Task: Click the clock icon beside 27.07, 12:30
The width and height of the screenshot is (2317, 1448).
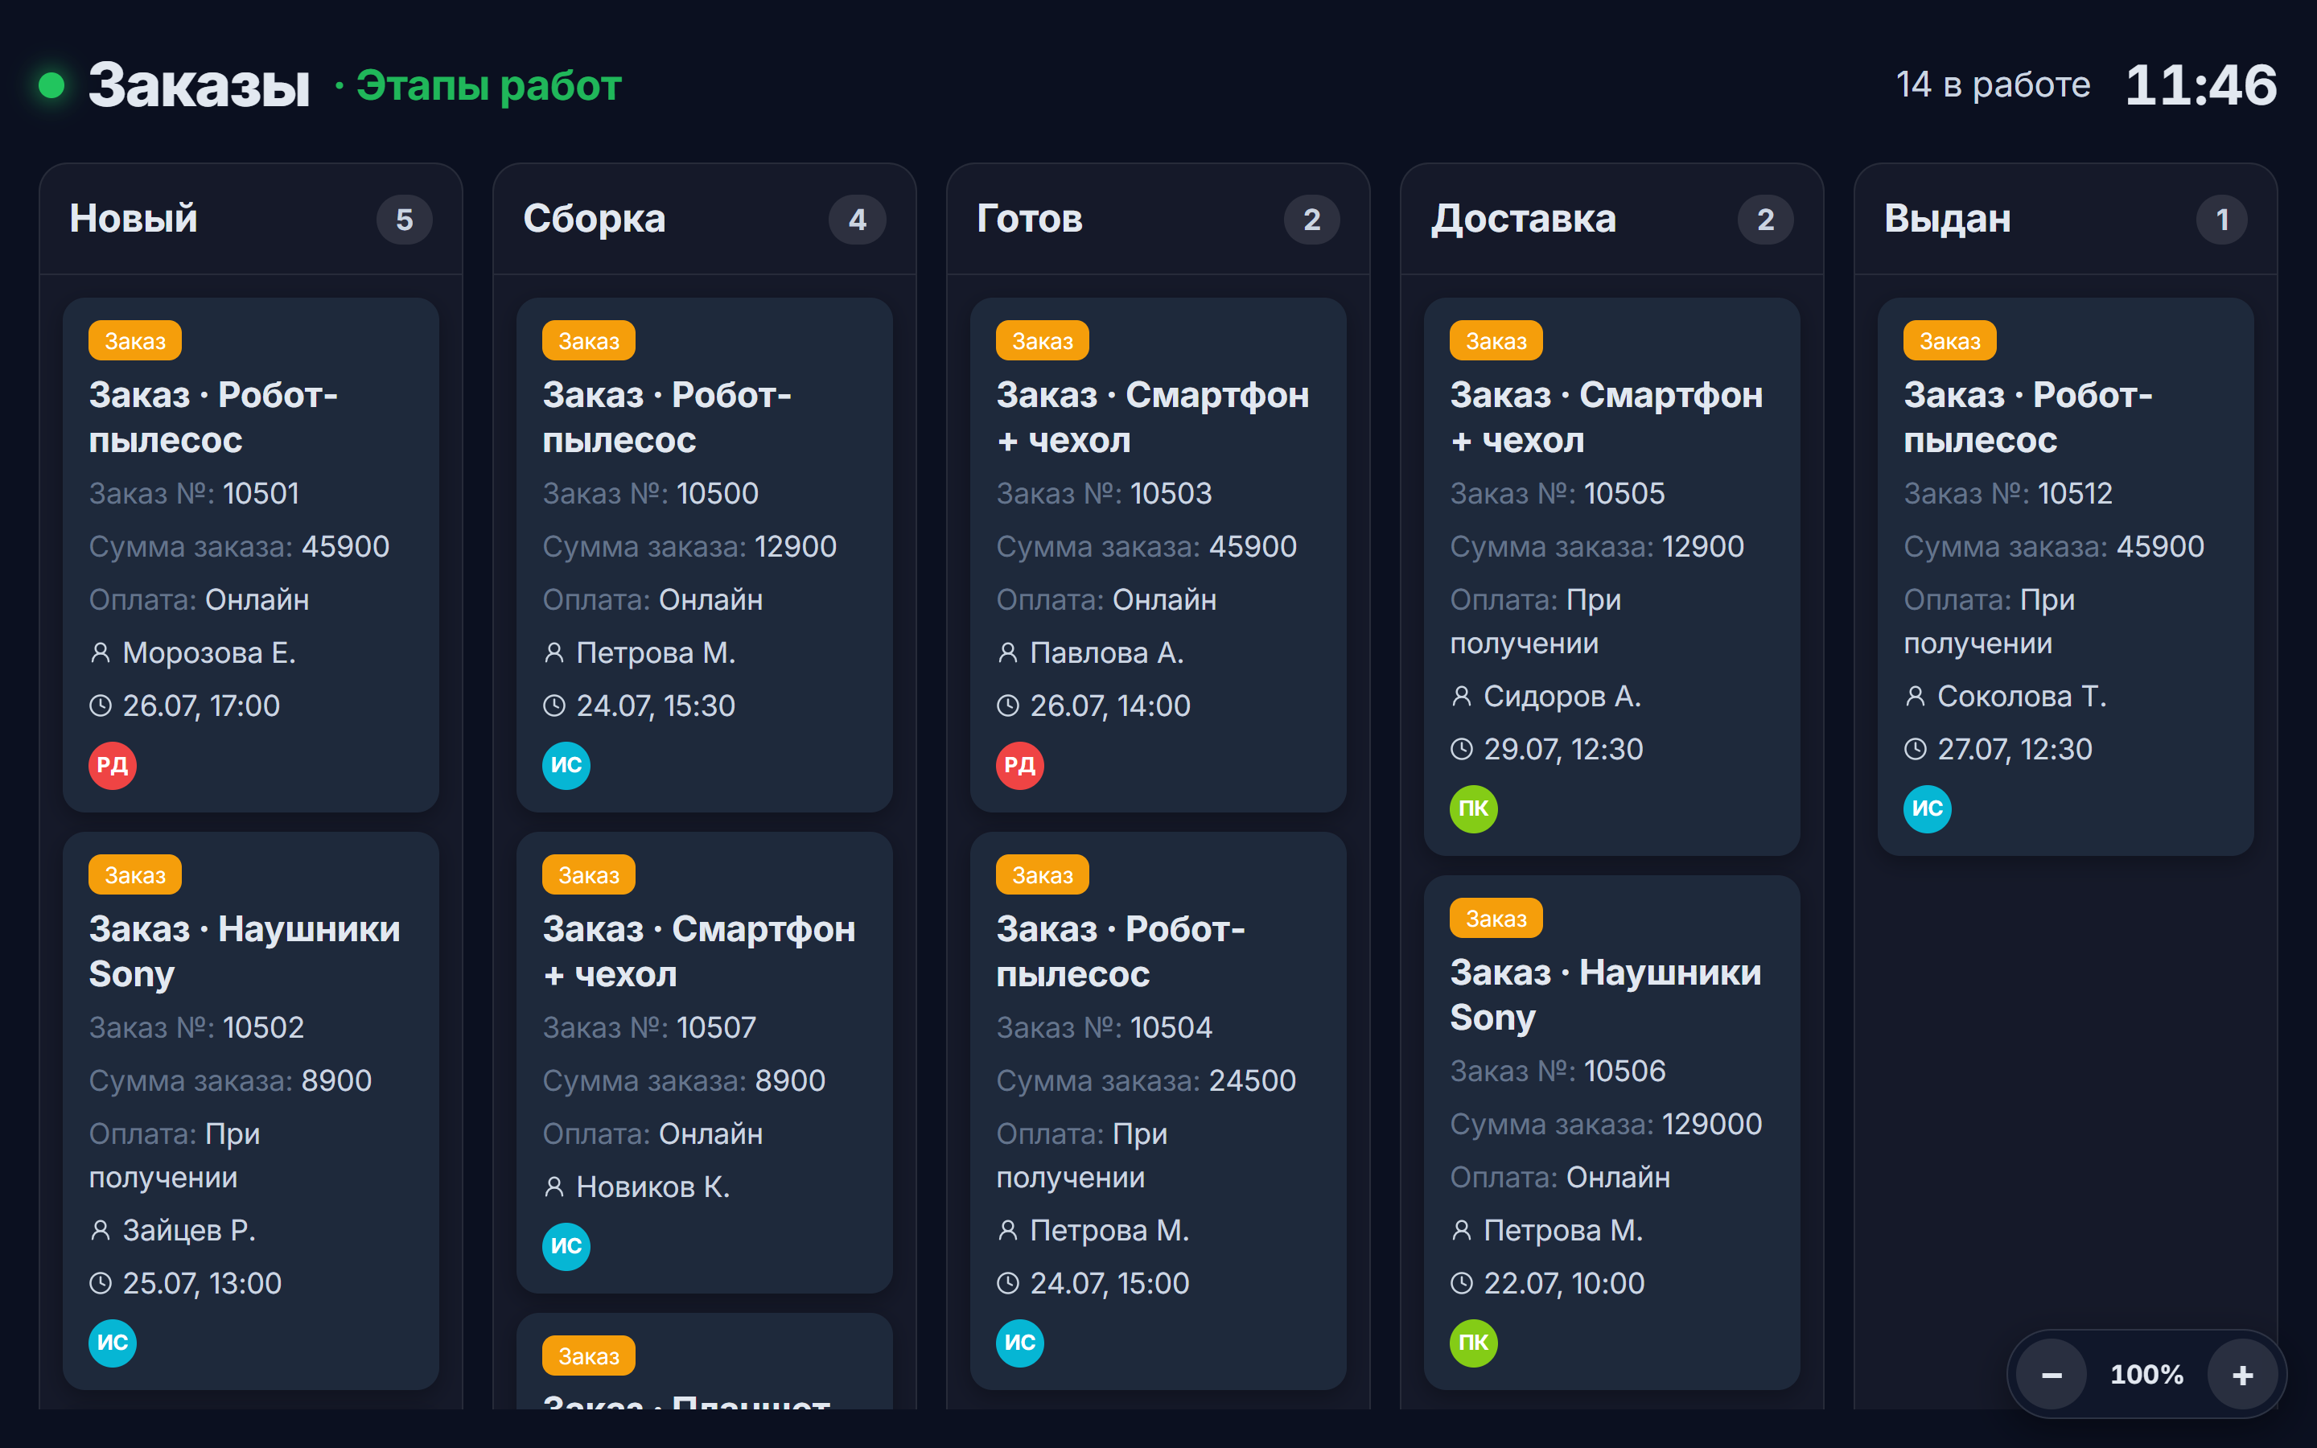Action: pos(1916,749)
